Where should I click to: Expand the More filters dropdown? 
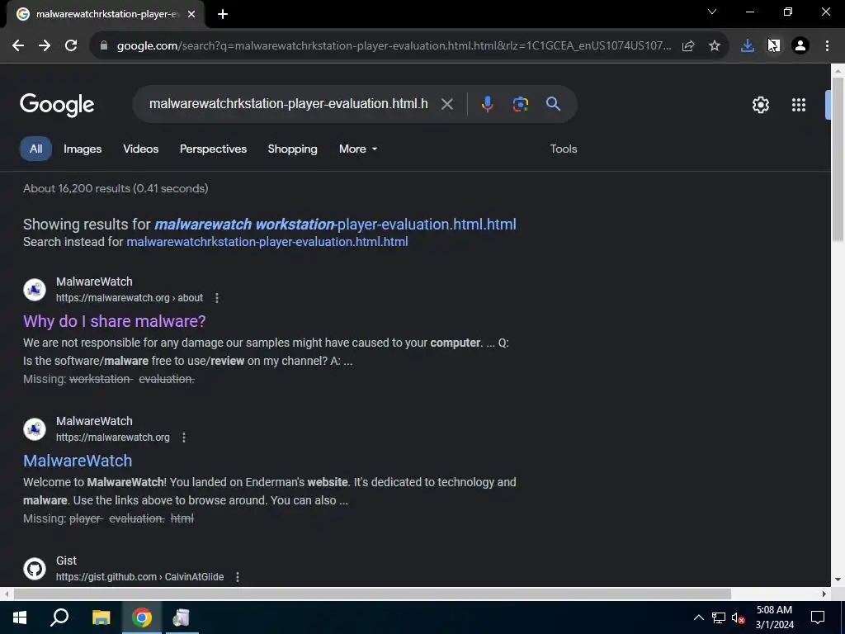click(358, 149)
